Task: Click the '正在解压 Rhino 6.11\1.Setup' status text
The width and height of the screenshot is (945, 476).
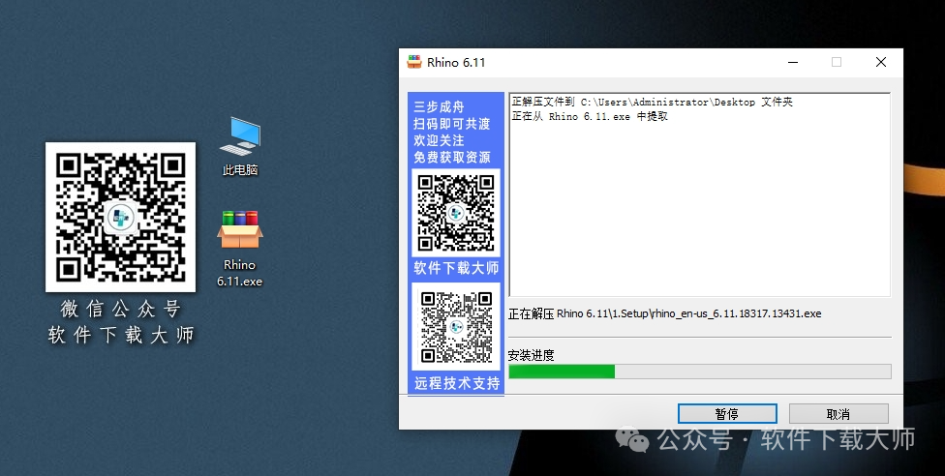Action: 665,313
